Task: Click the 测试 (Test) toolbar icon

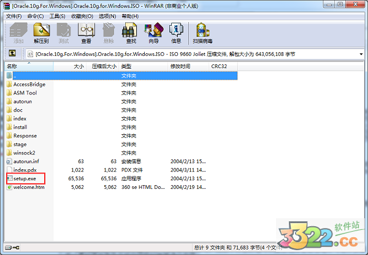Action: pos(64,30)
